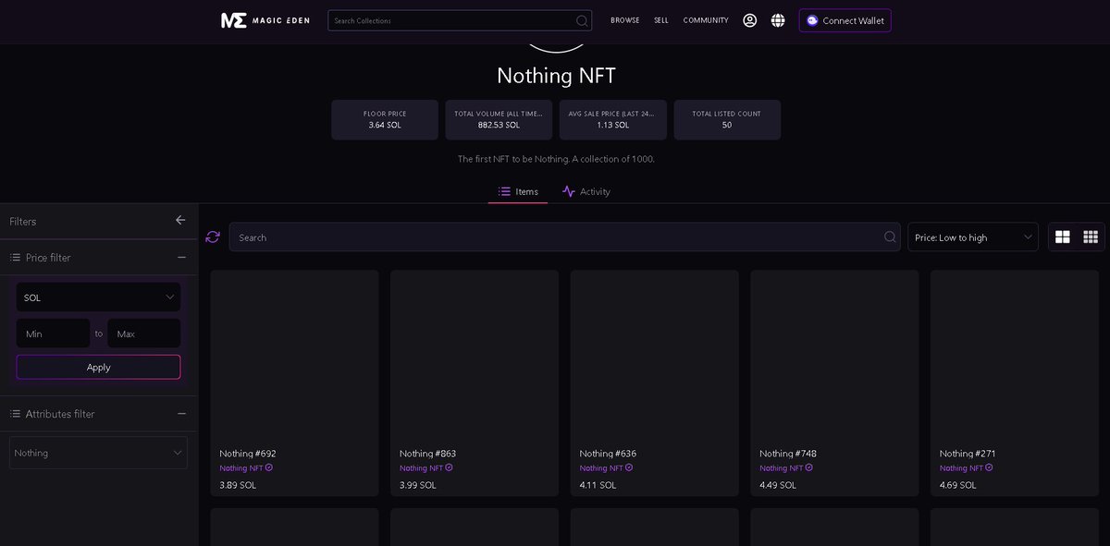Click verified badge on Nothing #863
The image size is (1110, 546).
tap(450, 467)
